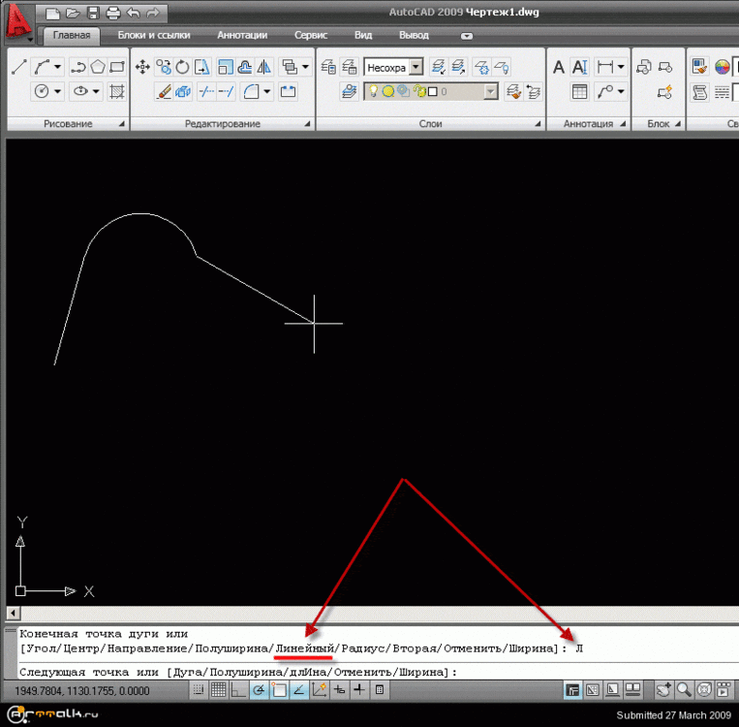
Task: Open the Блоки и ссылки tab
Action: click(x=154, y=36)
